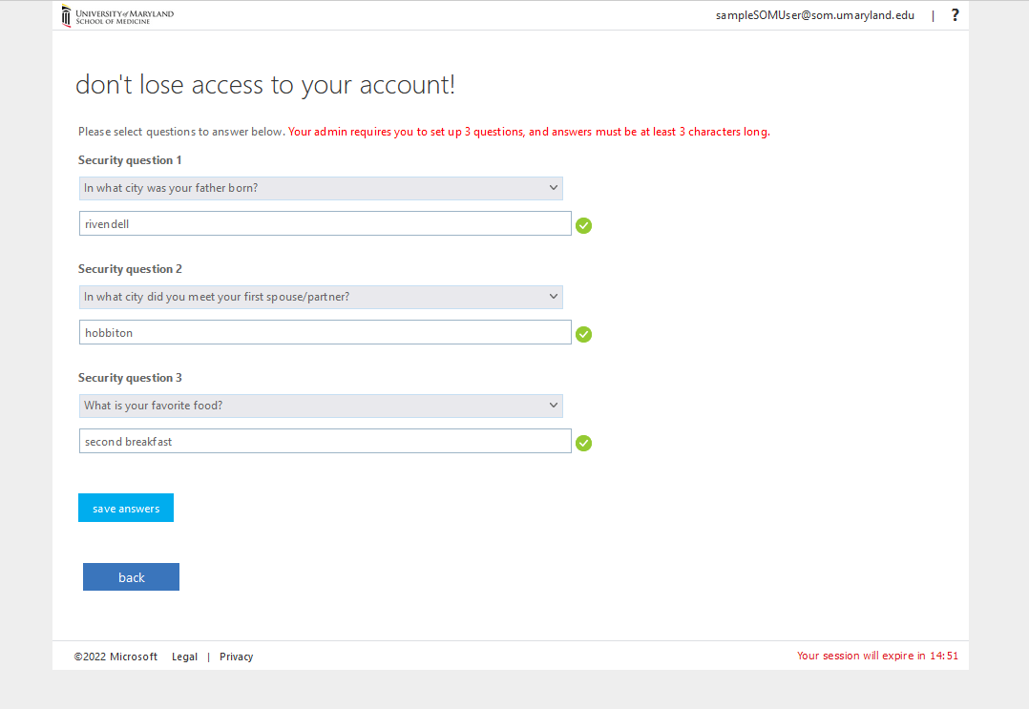The width and height of the screenshot is (1029, 709).
Task: Open the favorite food question dropdown
Action: tap(321, 407)
